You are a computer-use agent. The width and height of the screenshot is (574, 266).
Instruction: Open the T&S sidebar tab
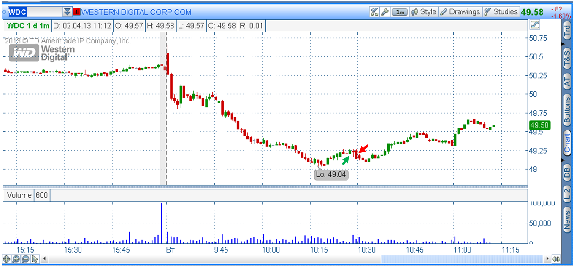click(567, 59)
